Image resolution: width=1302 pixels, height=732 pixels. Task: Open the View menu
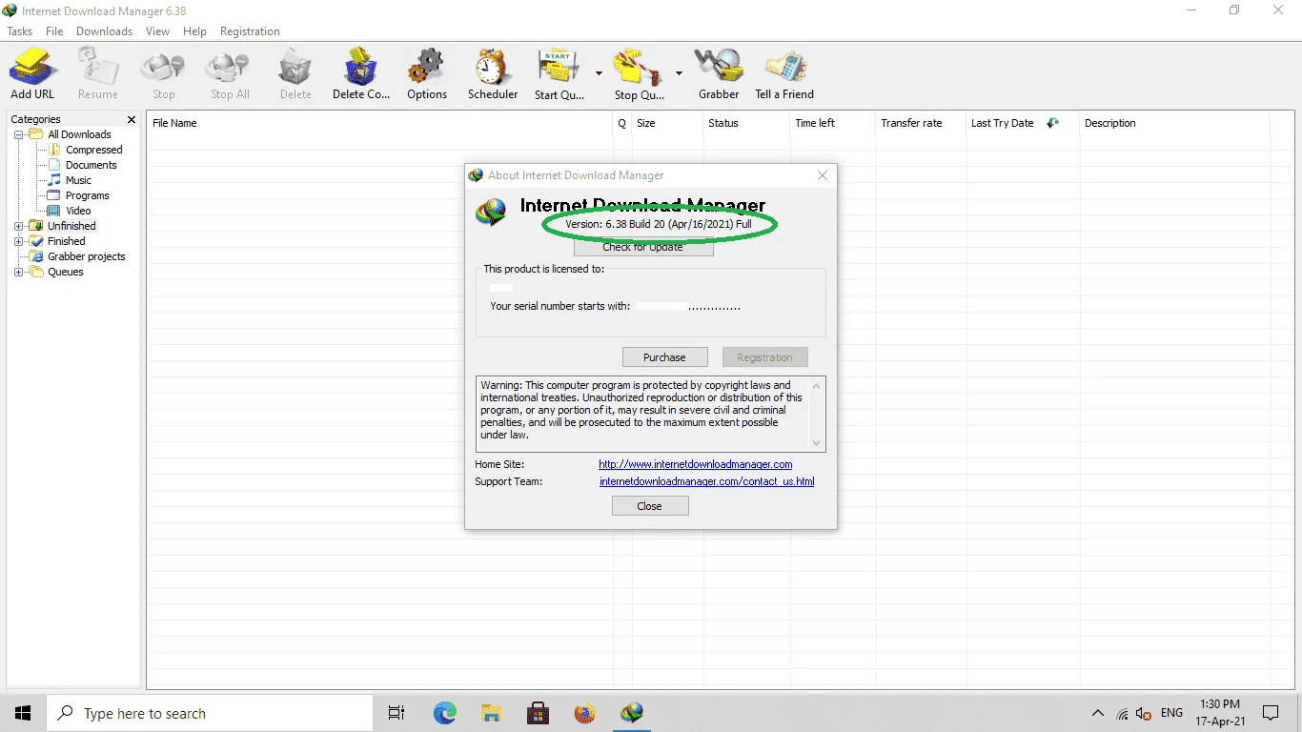(x=157, y=31)
